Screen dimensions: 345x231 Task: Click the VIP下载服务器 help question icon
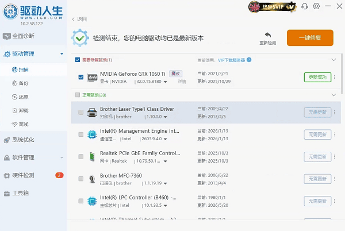coord(249,60)
